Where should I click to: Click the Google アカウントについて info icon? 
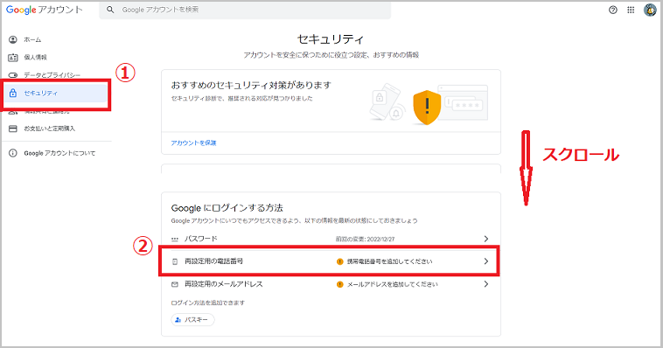(13, 153)
